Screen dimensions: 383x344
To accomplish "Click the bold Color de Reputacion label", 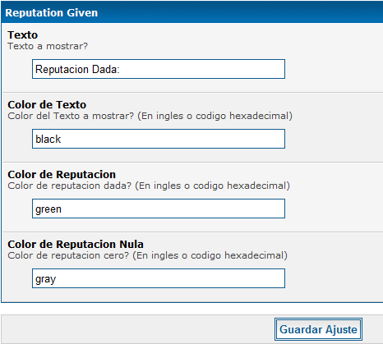I will [x=62, y=174].
